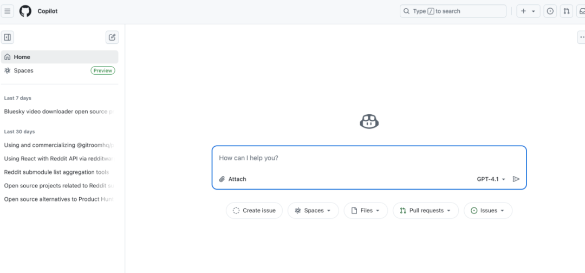Image resolution: width=585 pixels, height=273 pixels.
Task: Expand the Files suggestion dropdown
Action: (366, 210)
